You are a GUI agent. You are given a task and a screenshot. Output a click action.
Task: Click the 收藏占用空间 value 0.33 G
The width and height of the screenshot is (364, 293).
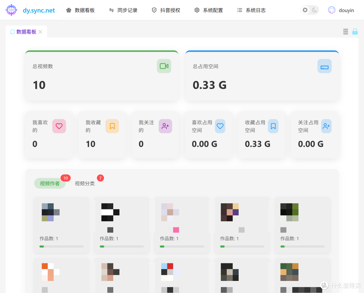[258, 144]
